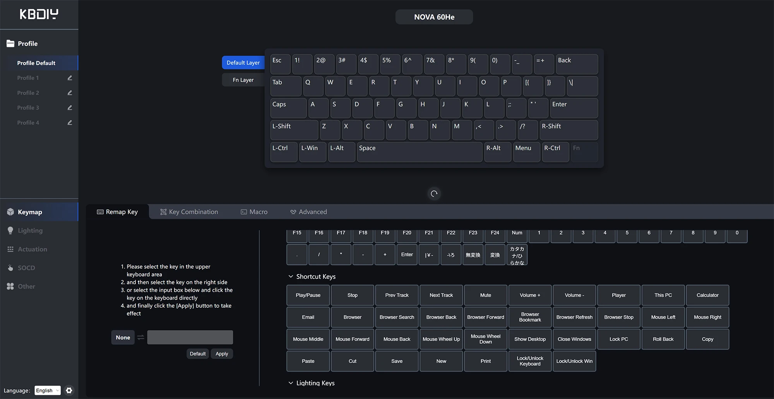
Task: Click the key input box beside None
Action: (190, 337)
